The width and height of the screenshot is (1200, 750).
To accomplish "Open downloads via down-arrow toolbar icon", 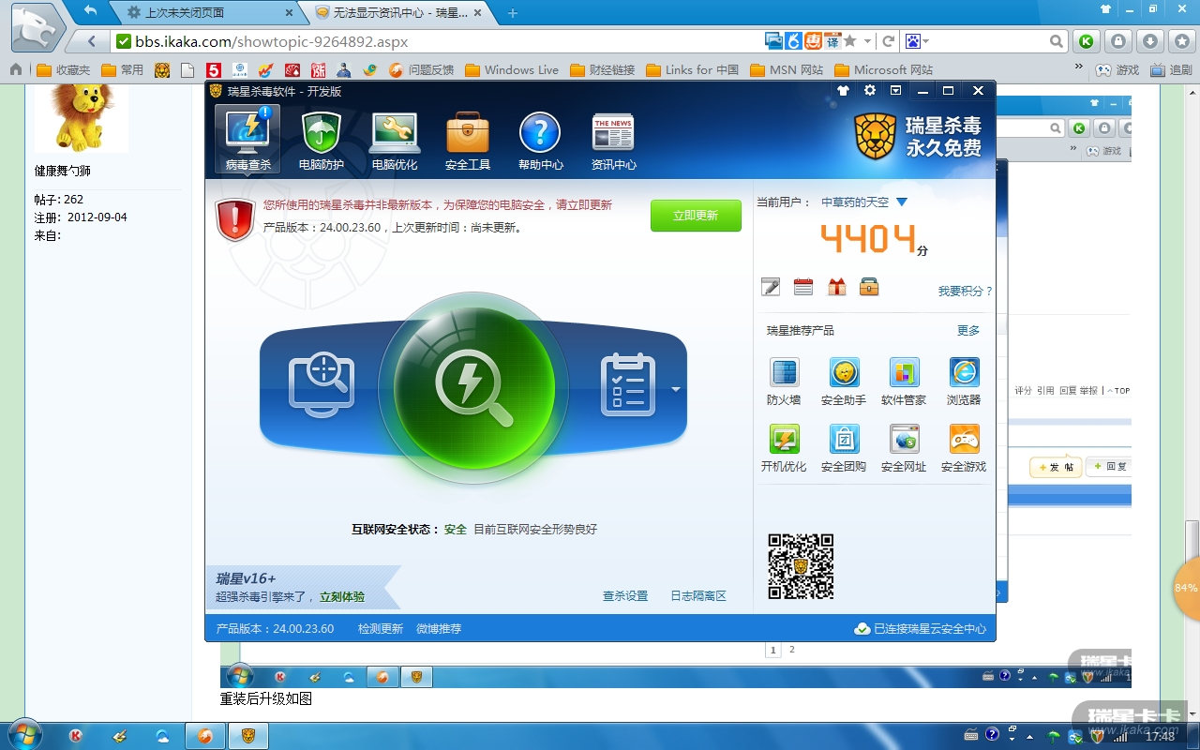I will (x=1150, y=41).
